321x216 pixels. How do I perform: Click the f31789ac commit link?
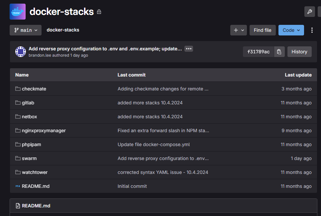pos(259,52)
